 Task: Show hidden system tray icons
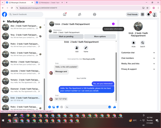[140, 120]
